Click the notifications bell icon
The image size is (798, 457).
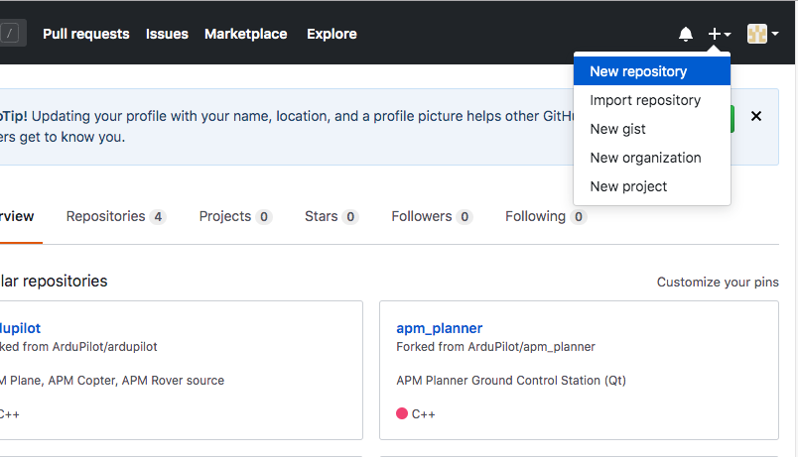coord(686,35)
